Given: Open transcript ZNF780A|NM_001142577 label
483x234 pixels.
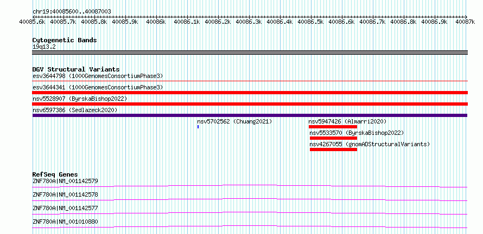Looking at the screenshot, I should [x=65, y=208].
